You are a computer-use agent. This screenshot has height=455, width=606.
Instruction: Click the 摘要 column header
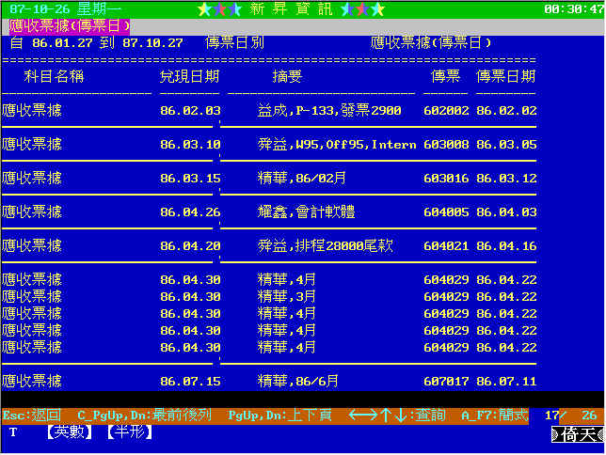[287, 76]
